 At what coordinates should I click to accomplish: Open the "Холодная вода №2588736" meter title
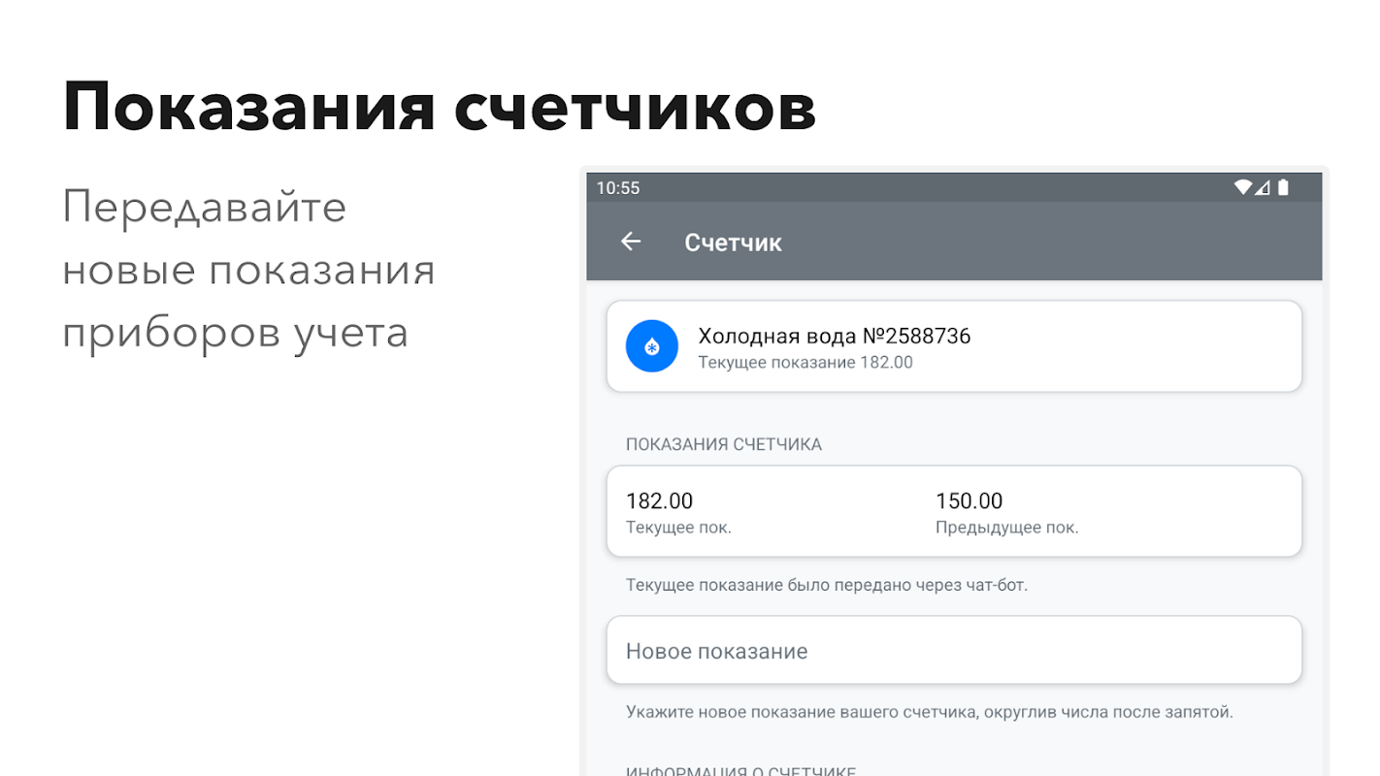pos(834,337)
